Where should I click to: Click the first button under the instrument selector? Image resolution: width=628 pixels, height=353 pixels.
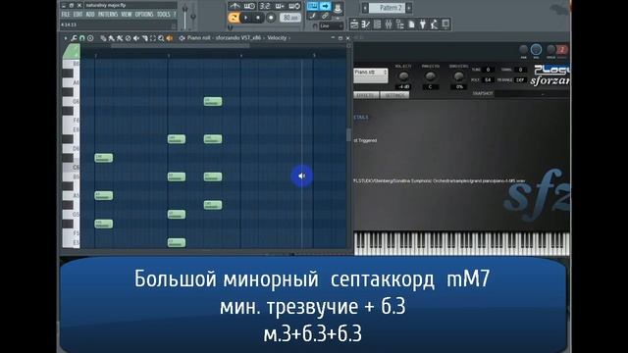point(366,95)
